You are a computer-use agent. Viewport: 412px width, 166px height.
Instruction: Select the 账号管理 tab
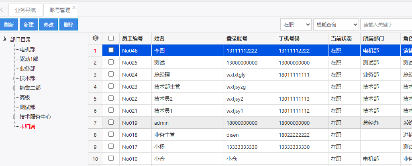tap(60, 10)
